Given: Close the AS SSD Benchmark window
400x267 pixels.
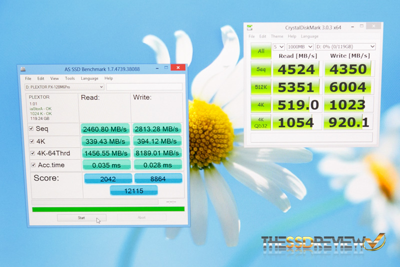Looking at the screenshot, I should (x=178, y=68).
